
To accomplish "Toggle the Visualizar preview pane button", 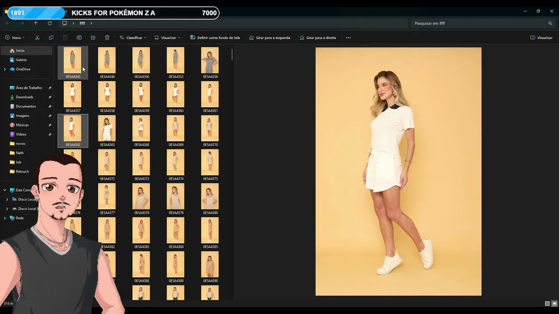I will (x=542, y=38).
